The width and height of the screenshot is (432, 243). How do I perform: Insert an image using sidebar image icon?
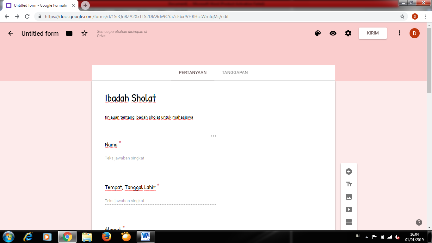pyautogui.click(x=349, y=197)
